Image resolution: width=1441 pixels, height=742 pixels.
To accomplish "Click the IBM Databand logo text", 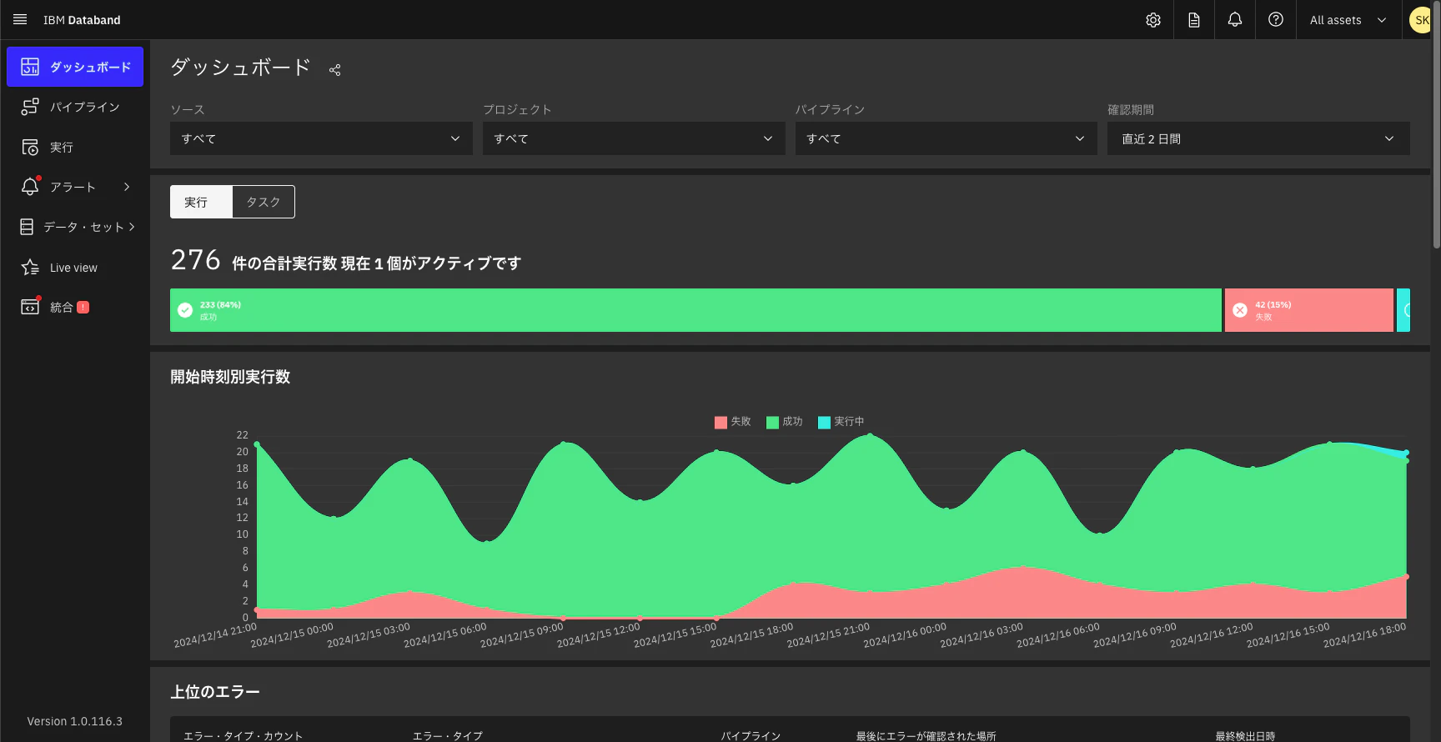I will tap(82, 20).
